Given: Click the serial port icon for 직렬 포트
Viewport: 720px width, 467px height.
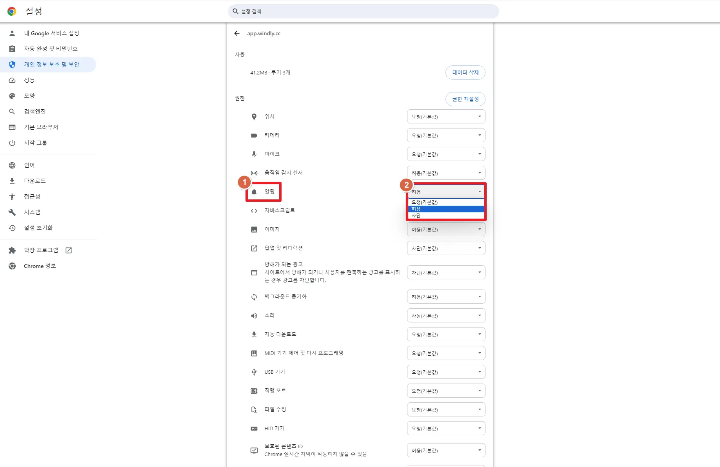Looking at the screenshot, I should tap(254, 391).
